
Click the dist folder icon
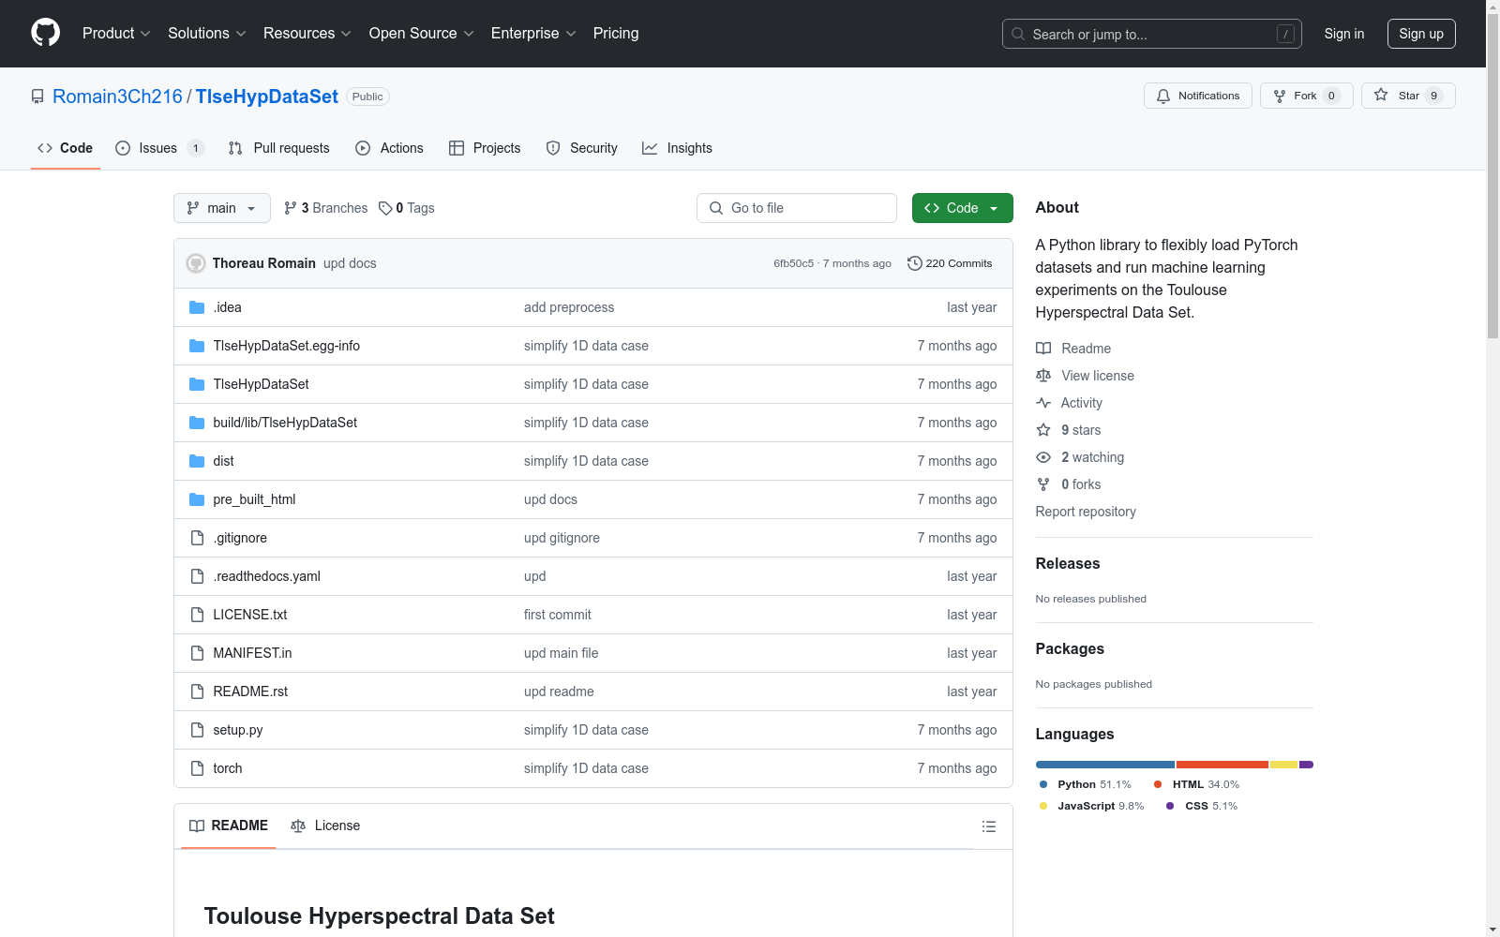click(x=197, y=461)
